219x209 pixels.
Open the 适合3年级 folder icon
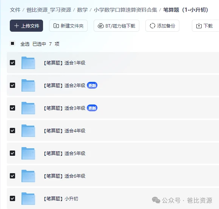pyautogui.click(x=28, y=108)
